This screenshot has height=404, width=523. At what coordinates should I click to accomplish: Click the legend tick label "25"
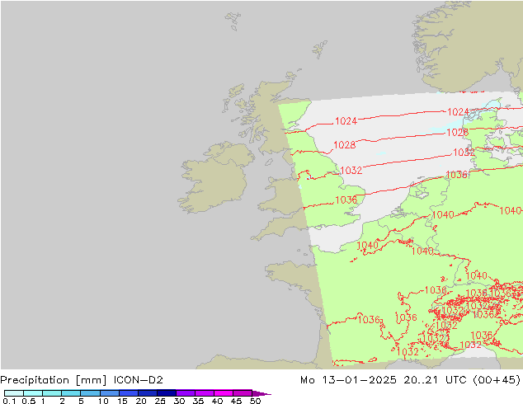coord(160,401)
